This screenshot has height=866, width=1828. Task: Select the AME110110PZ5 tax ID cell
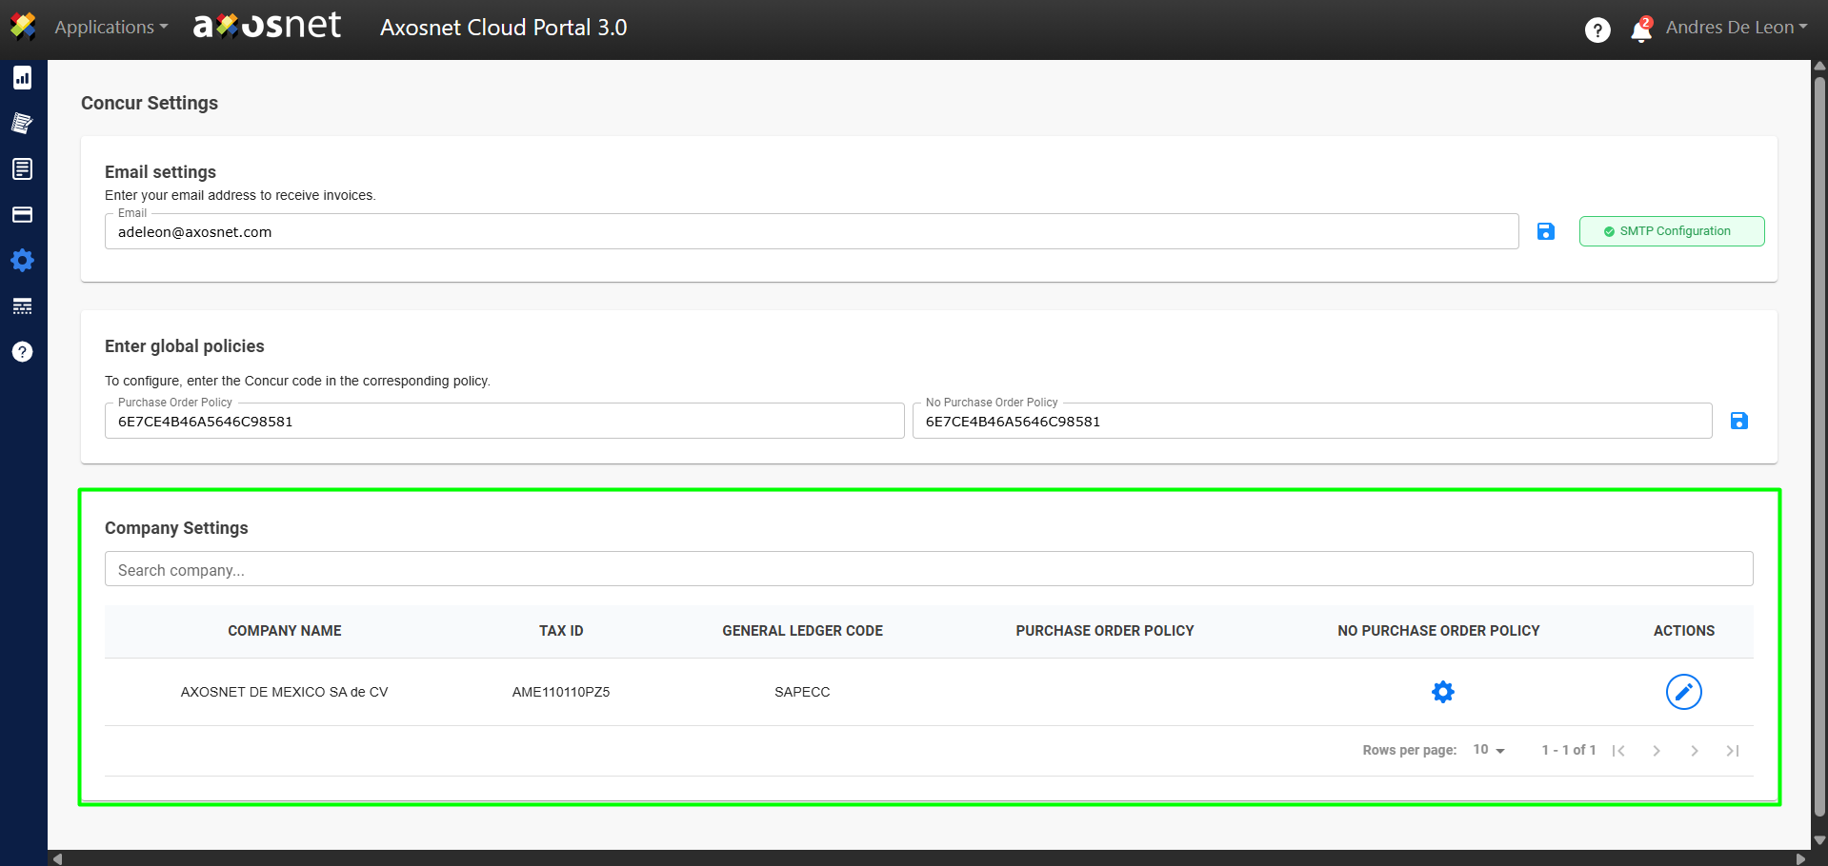point(561,692)
